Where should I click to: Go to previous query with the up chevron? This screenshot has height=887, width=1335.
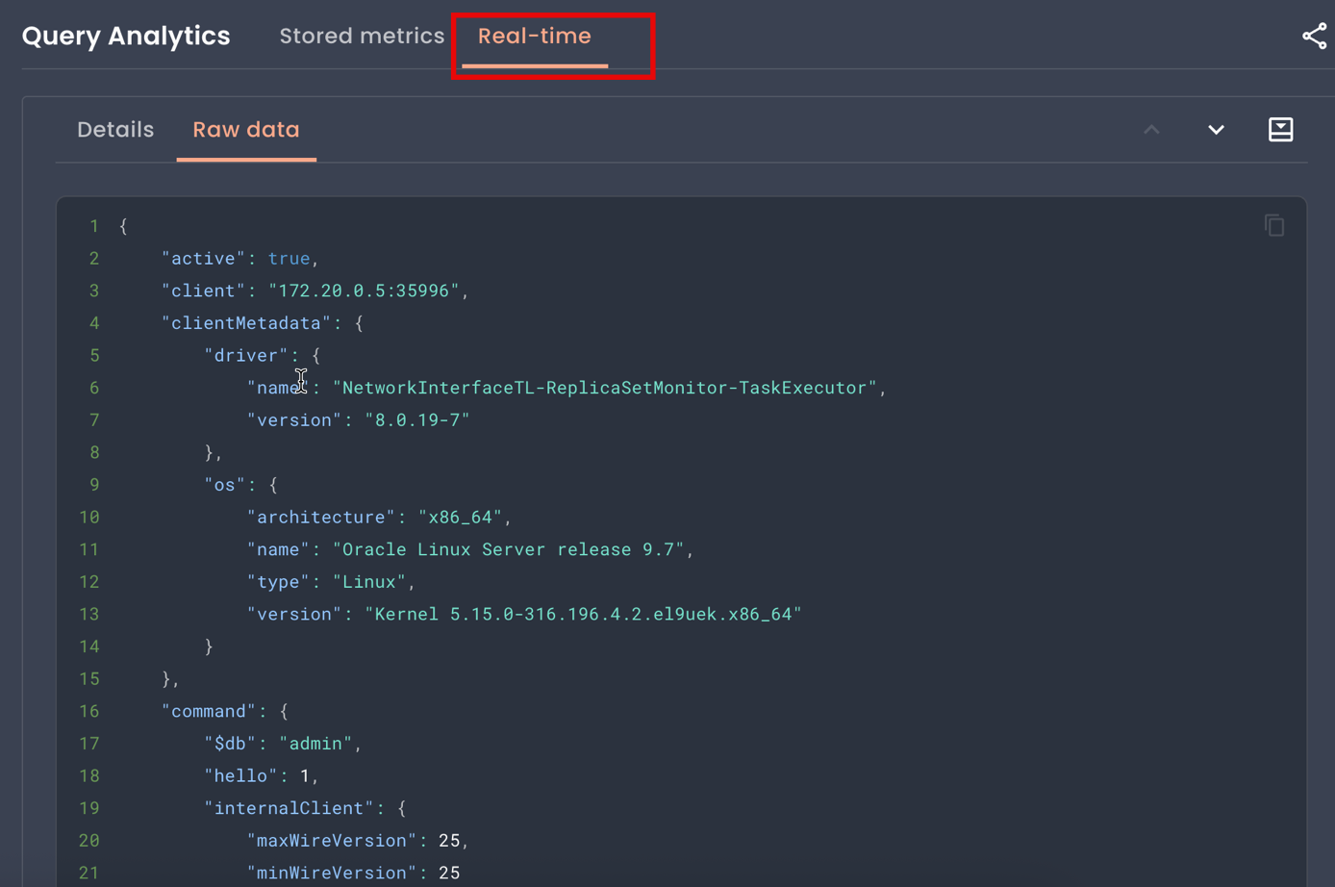(x=1151, y=130)
